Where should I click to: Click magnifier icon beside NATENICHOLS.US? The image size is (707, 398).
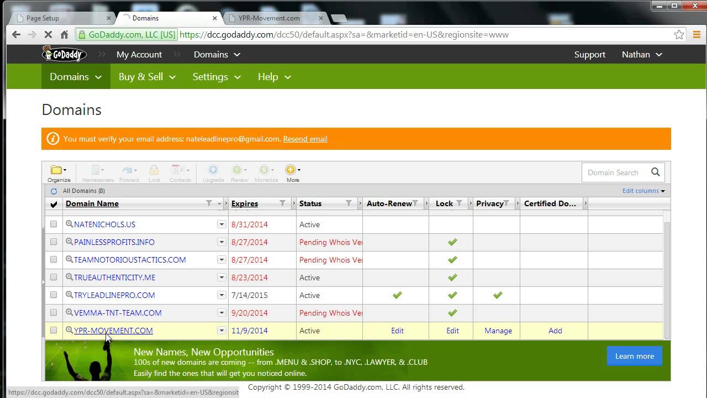(x=70, y=224)
